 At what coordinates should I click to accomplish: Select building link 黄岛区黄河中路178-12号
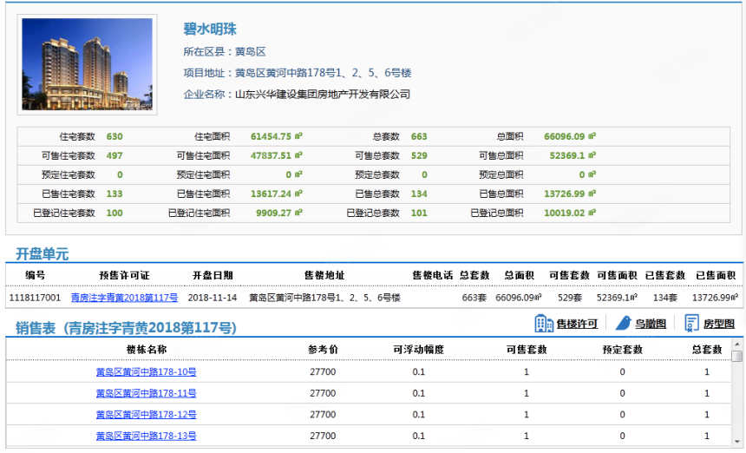pos(146,415)
